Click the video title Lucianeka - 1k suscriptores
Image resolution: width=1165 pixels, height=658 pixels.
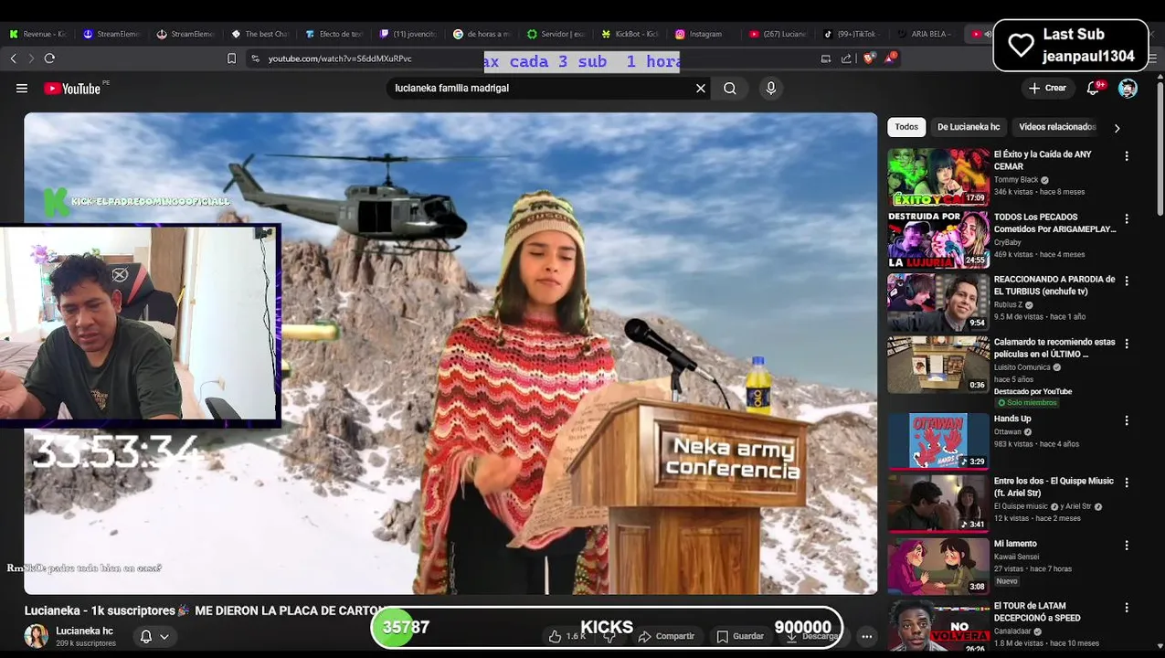203,610
